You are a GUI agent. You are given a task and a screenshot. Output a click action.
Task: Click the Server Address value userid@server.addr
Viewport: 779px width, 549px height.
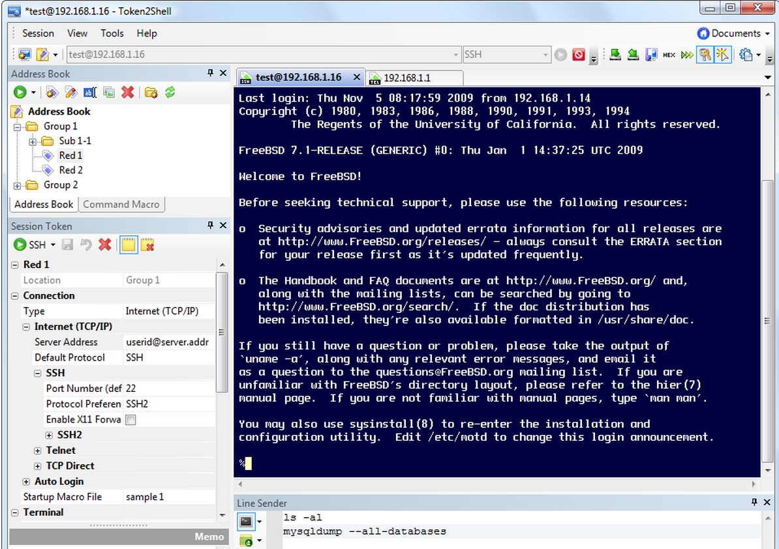(x=169, y=342)
